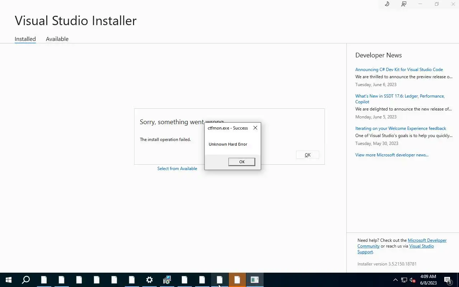Click 'One of Visual Studio's goals' summary text
The height and width of the screenshot is (287, 459).
pyautogui.click(x=404, y=136)
